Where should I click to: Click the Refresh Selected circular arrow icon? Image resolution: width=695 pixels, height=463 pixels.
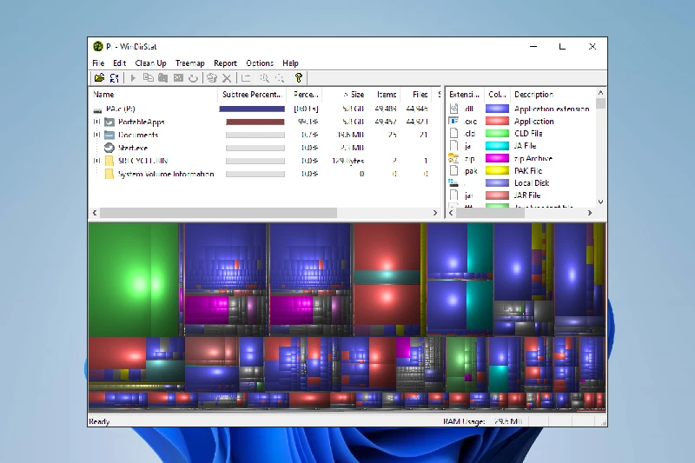(x=193, y=78)
